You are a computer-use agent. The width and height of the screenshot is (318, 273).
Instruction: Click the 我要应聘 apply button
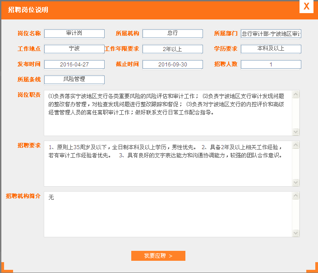coord(158,256)
